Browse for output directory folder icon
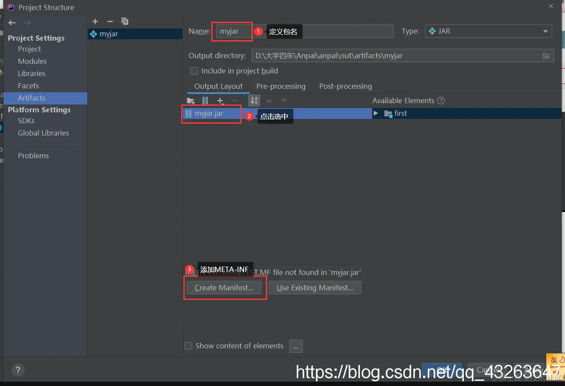Viewport: 565px width, 386px height. pyautogui.click(x=546, y=56)
